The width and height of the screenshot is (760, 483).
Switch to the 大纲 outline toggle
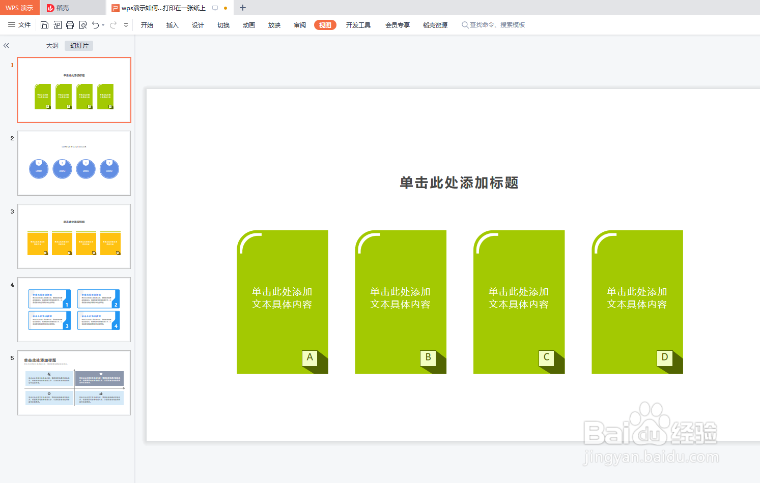coord(52,45)
